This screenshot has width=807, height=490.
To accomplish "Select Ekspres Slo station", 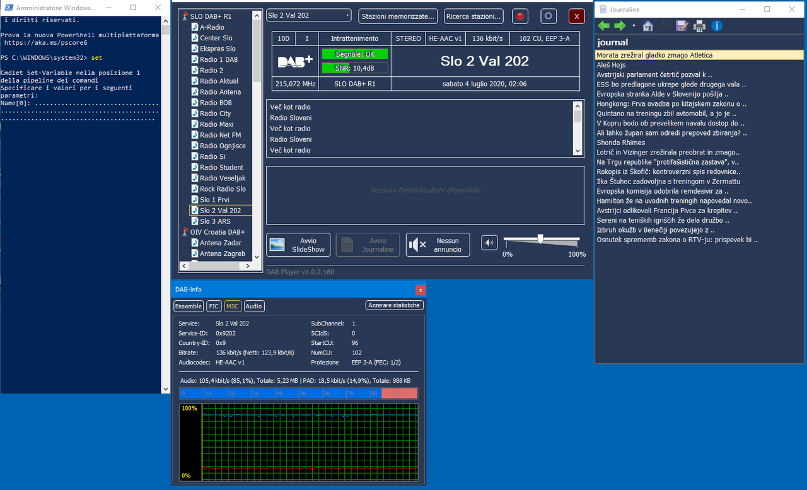I will pyautogui.click(x=218, y=49).
